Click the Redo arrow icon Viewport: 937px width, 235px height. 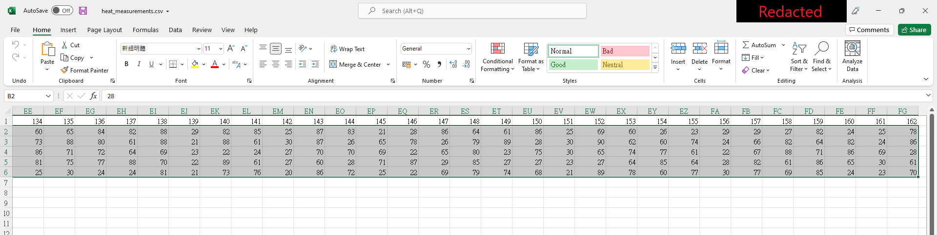(x=16, y=57)
